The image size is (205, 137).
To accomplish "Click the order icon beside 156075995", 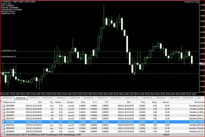I will 4,106.
